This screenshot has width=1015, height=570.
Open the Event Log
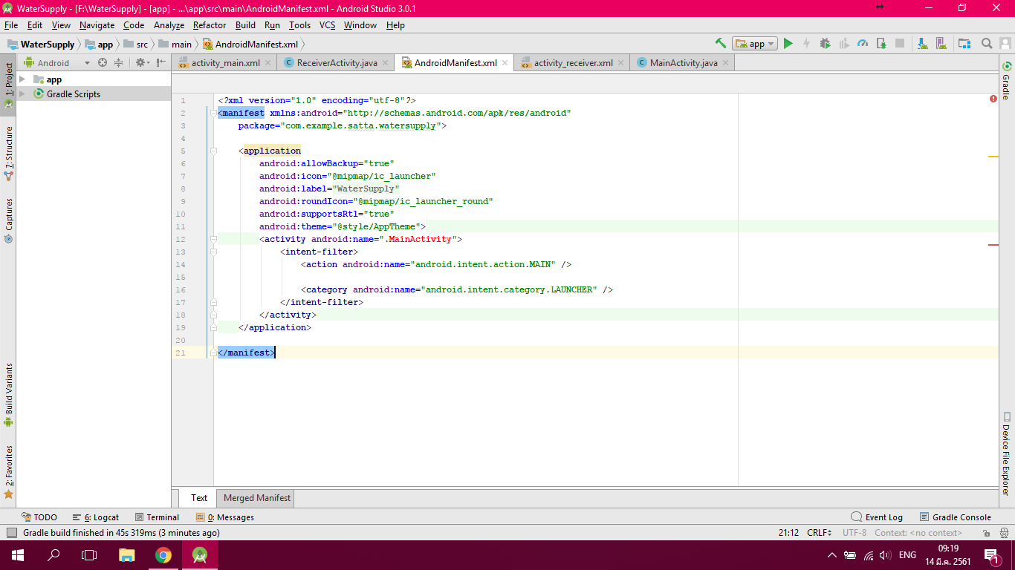tap(877, 517)
